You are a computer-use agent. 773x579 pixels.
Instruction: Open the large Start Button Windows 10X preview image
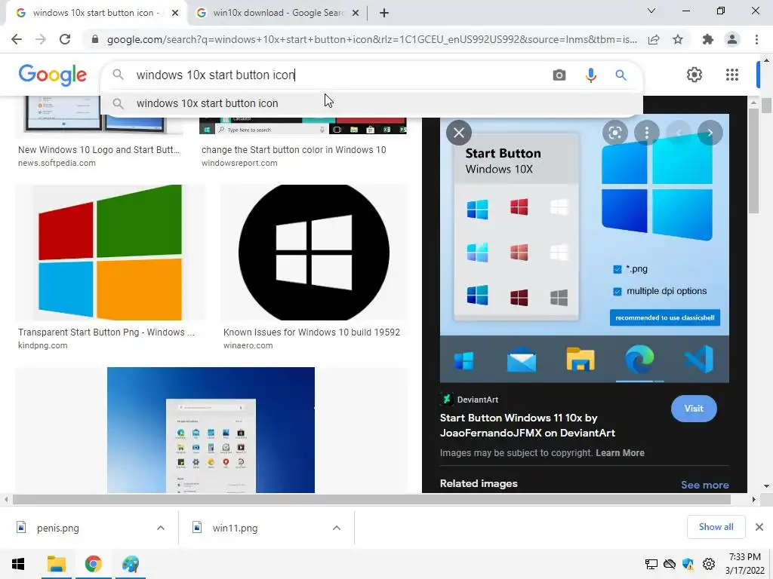coord(584,249)
